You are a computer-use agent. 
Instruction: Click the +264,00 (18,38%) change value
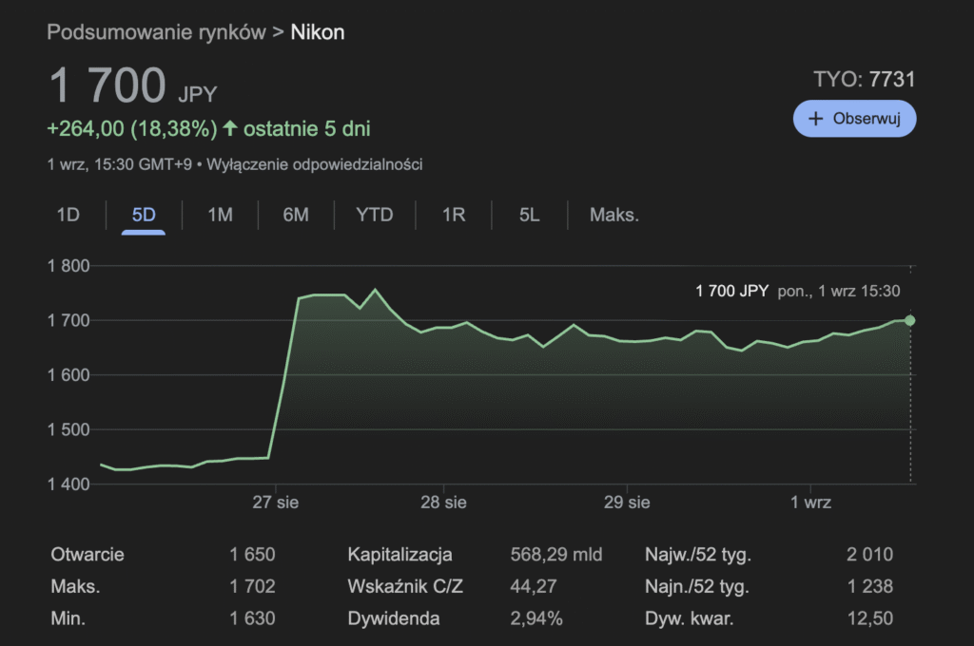tap(132, 128)
